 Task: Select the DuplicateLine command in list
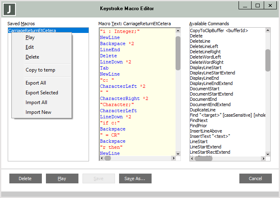click(203, 110)
